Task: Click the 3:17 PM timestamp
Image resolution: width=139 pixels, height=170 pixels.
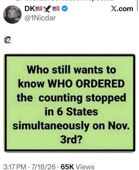Action: (x=15, y=167)
